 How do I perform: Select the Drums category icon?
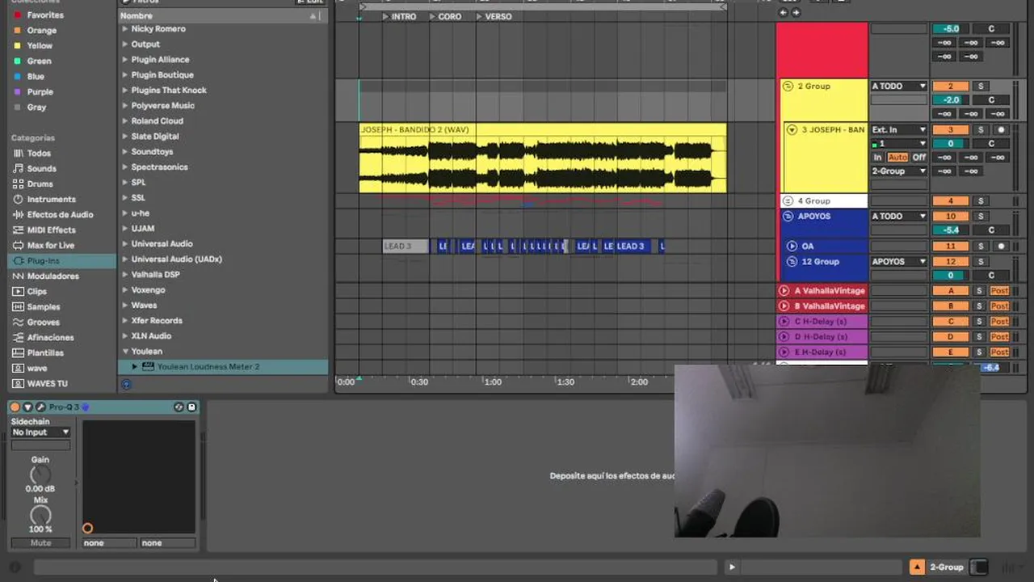click(x=18, y=184)
